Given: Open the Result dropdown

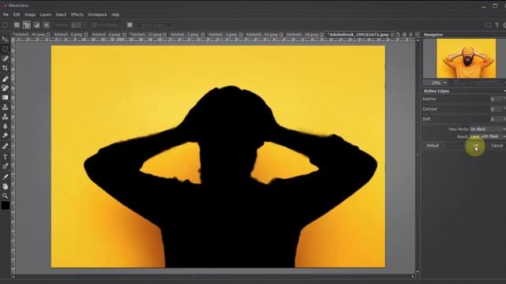Looking at the screenshot, I should 488,136.
